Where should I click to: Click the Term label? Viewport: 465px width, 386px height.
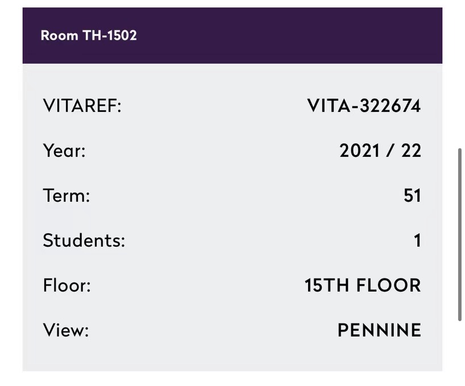coord(67,196)
